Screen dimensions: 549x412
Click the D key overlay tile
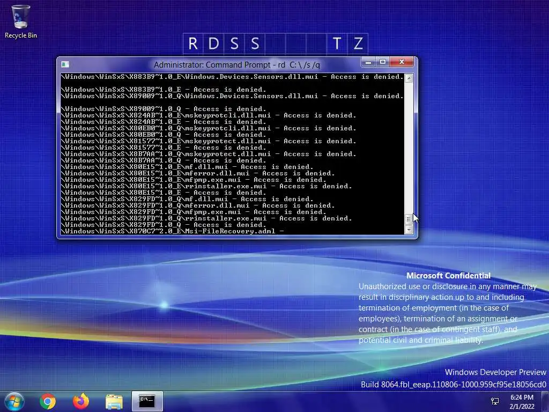click(213, 44)
